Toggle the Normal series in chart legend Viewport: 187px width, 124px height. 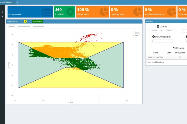coord(137,32)
